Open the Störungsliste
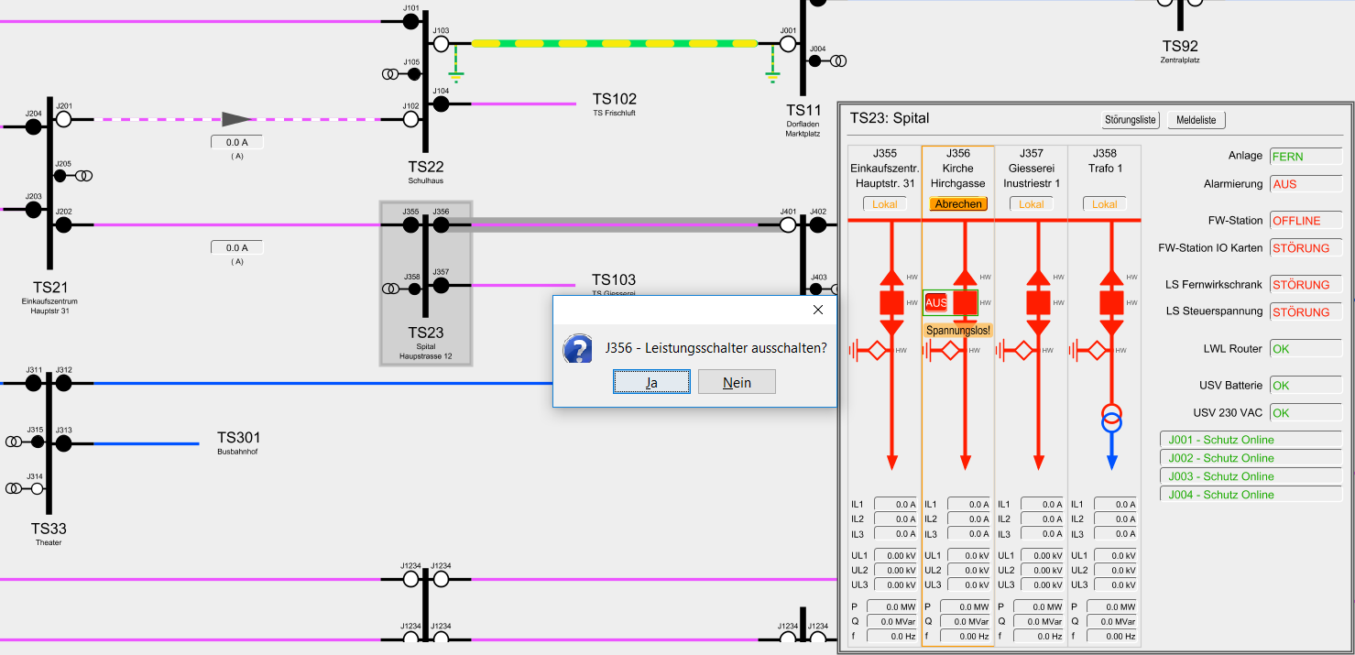This screenshot has height=655, width=1355. 1131,119
